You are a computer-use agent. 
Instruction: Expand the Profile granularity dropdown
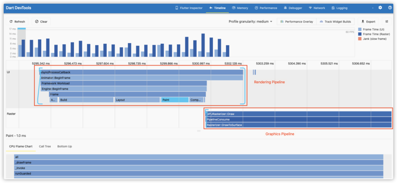[250, 22]
